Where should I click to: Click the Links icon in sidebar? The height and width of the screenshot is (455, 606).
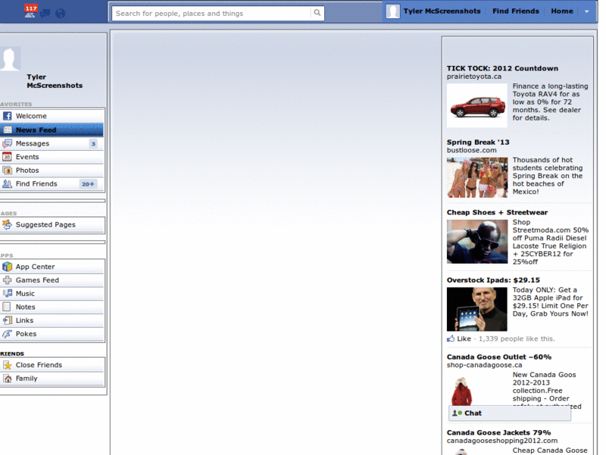tap(7, 320)
